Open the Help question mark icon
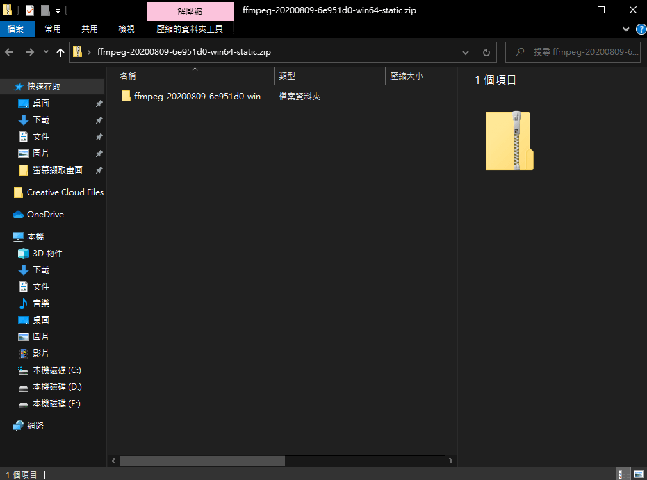 [x=641, y=29]
